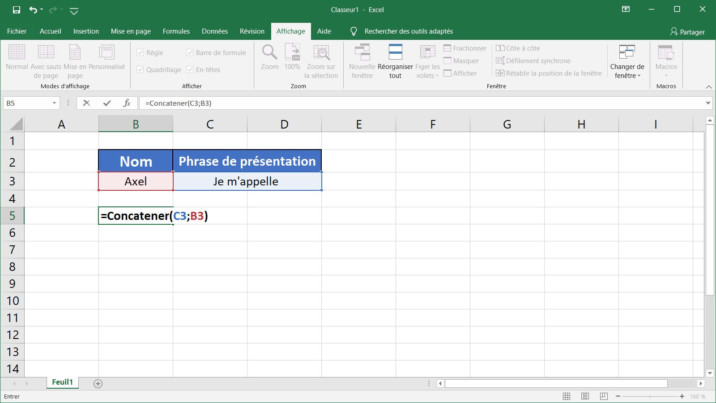
Task: Toggle the Règle checkbox
Action: [x=140, y=53]
